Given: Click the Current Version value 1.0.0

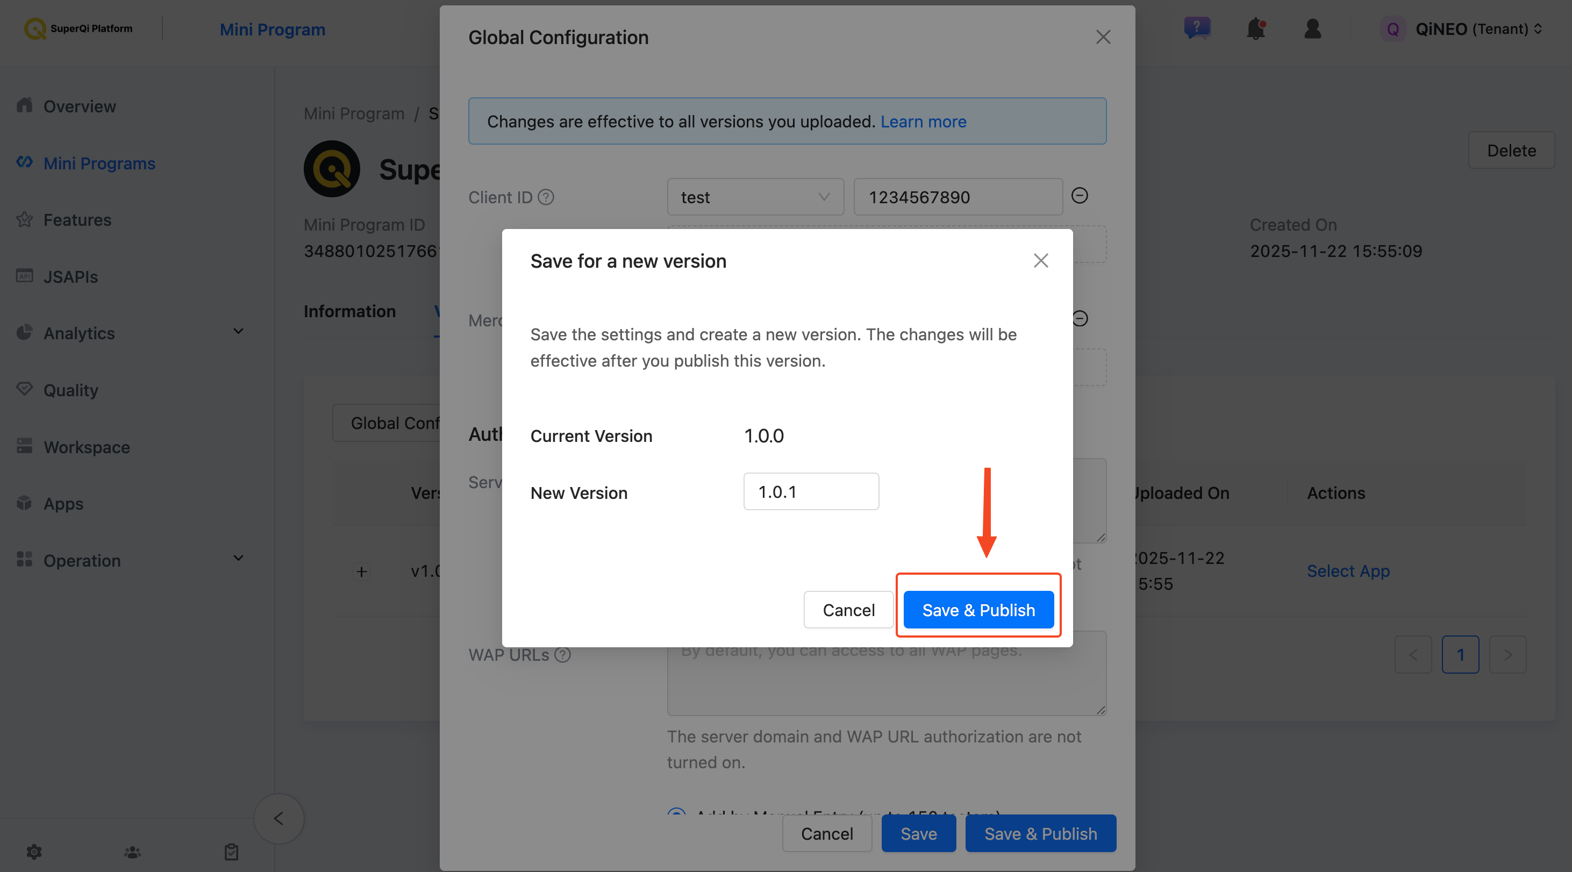Looking at the screenshot, I should [x=764, y=435].
